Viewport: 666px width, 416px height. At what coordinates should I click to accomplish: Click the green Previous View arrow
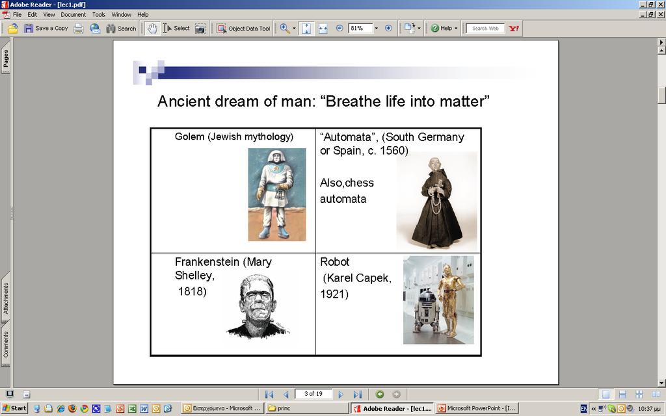point(380,395)
